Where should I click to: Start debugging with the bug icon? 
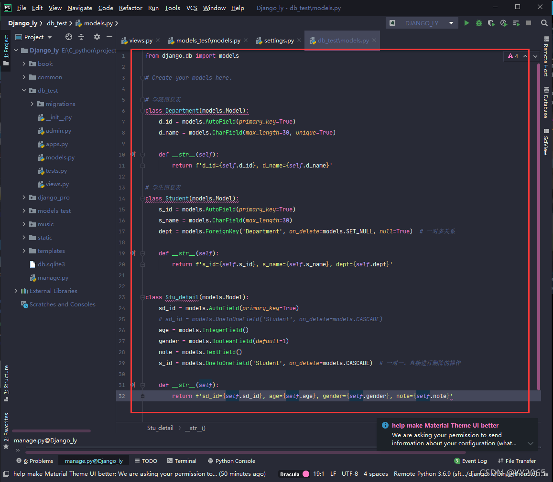point(478,23)
